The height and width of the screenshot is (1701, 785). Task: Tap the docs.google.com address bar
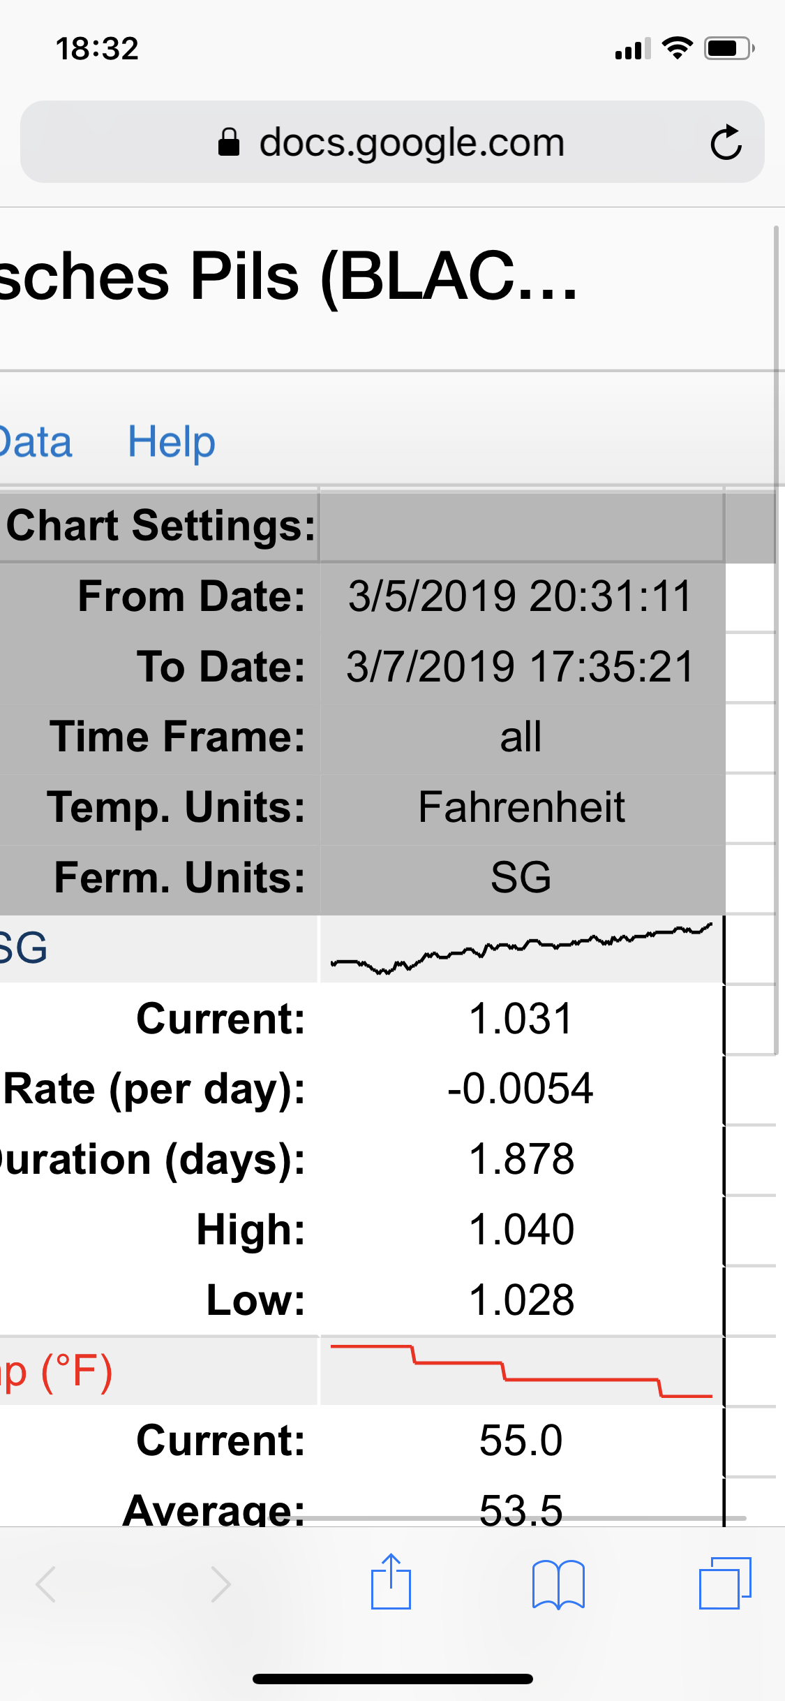(410, 142)
